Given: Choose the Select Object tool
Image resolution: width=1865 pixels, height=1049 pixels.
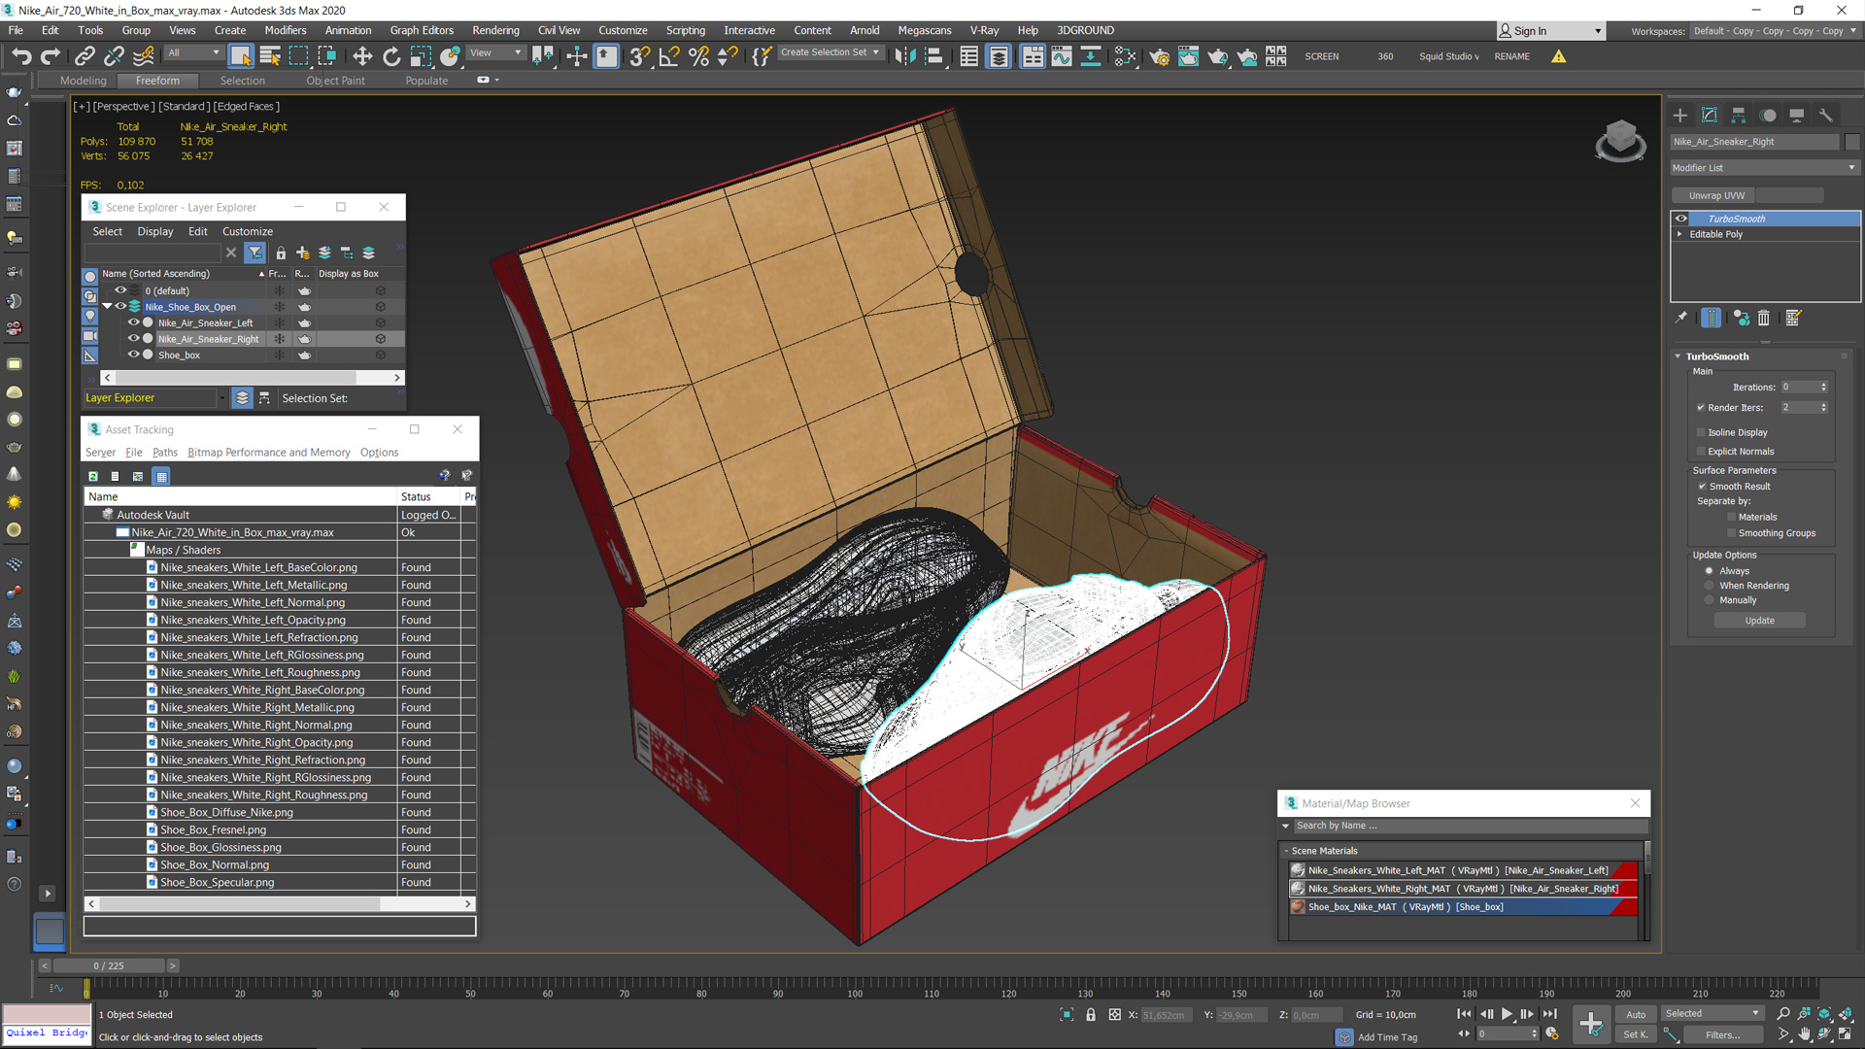Looking at the screenshot, I should 241,56.
